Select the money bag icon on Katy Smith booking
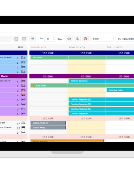134x173 pixels. [x=33, y=85]
